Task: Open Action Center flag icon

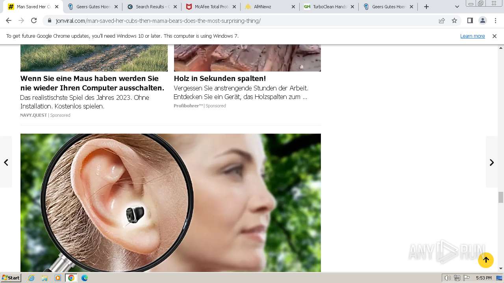Action: 467,278
